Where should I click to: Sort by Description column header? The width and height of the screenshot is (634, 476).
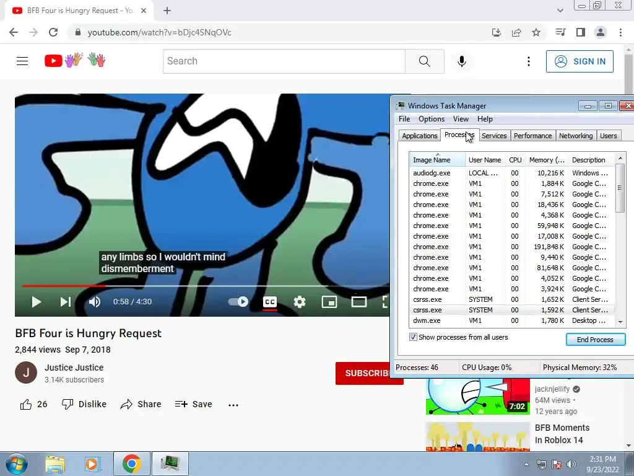click(591, 160)
